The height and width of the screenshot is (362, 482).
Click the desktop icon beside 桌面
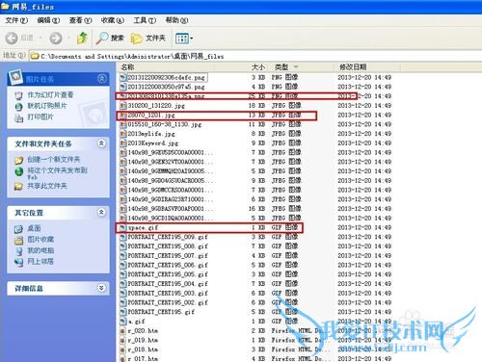[19, 229]
